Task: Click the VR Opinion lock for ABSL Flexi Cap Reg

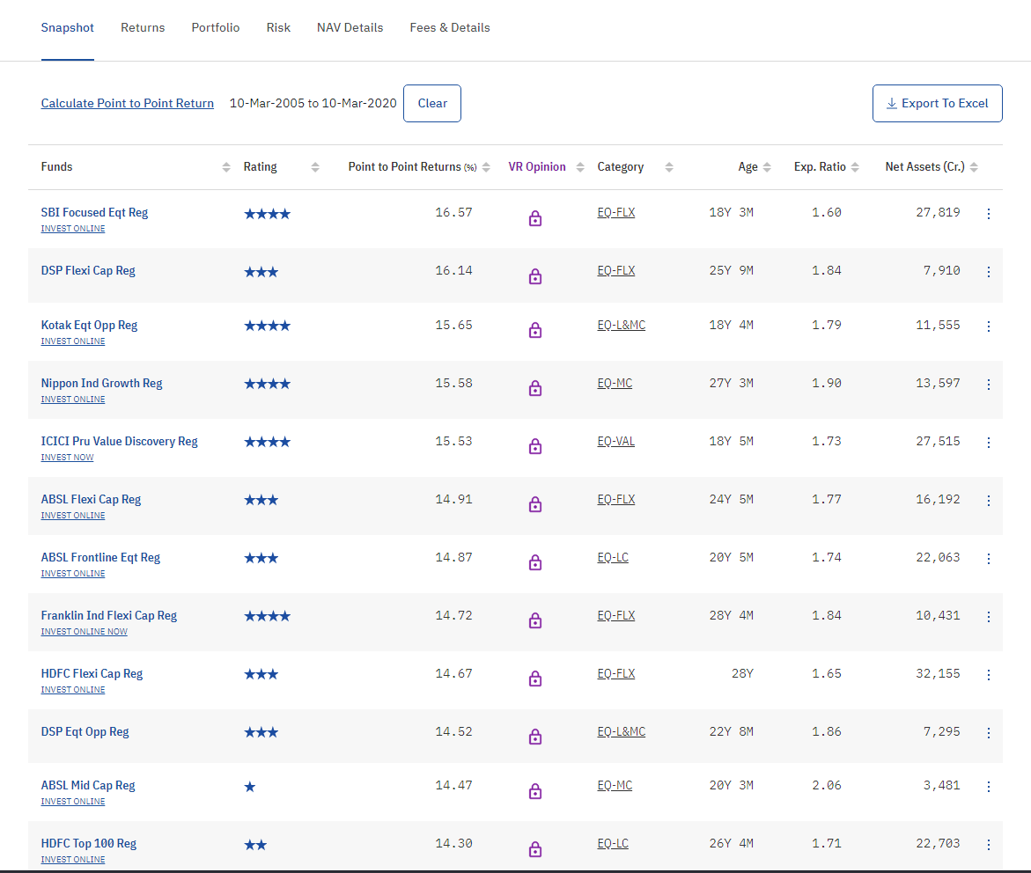Action: 535,504
